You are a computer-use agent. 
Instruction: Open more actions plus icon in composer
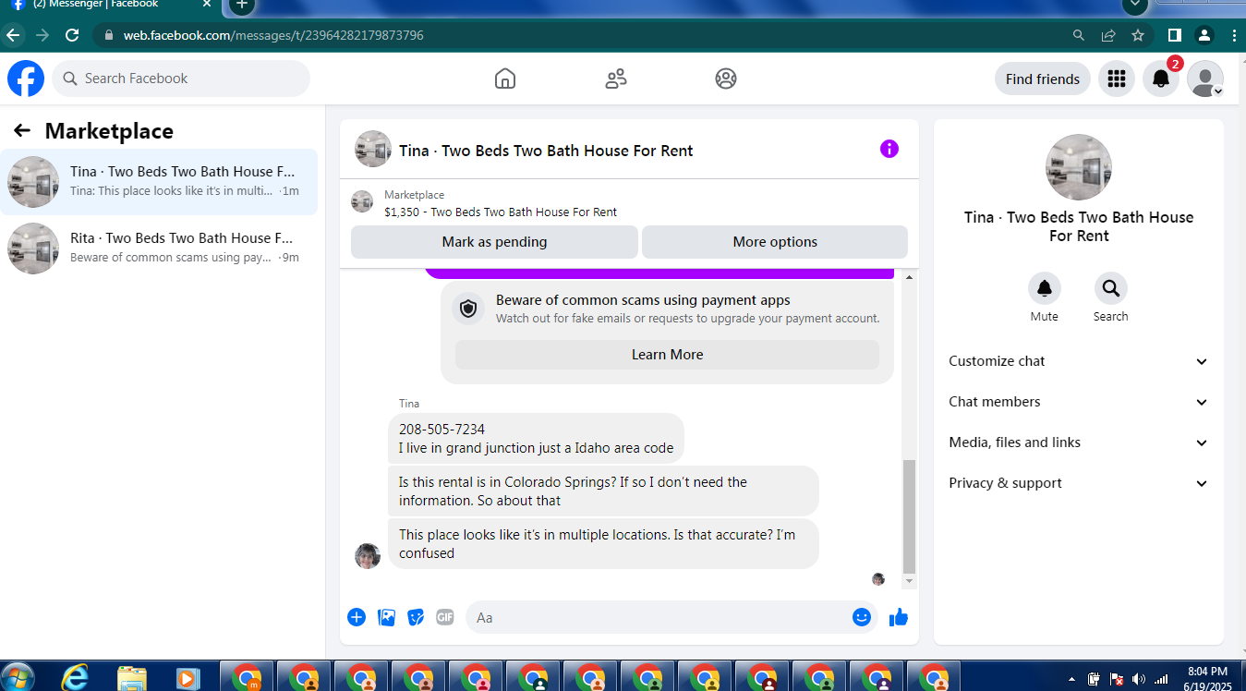(x=357, y=617)
